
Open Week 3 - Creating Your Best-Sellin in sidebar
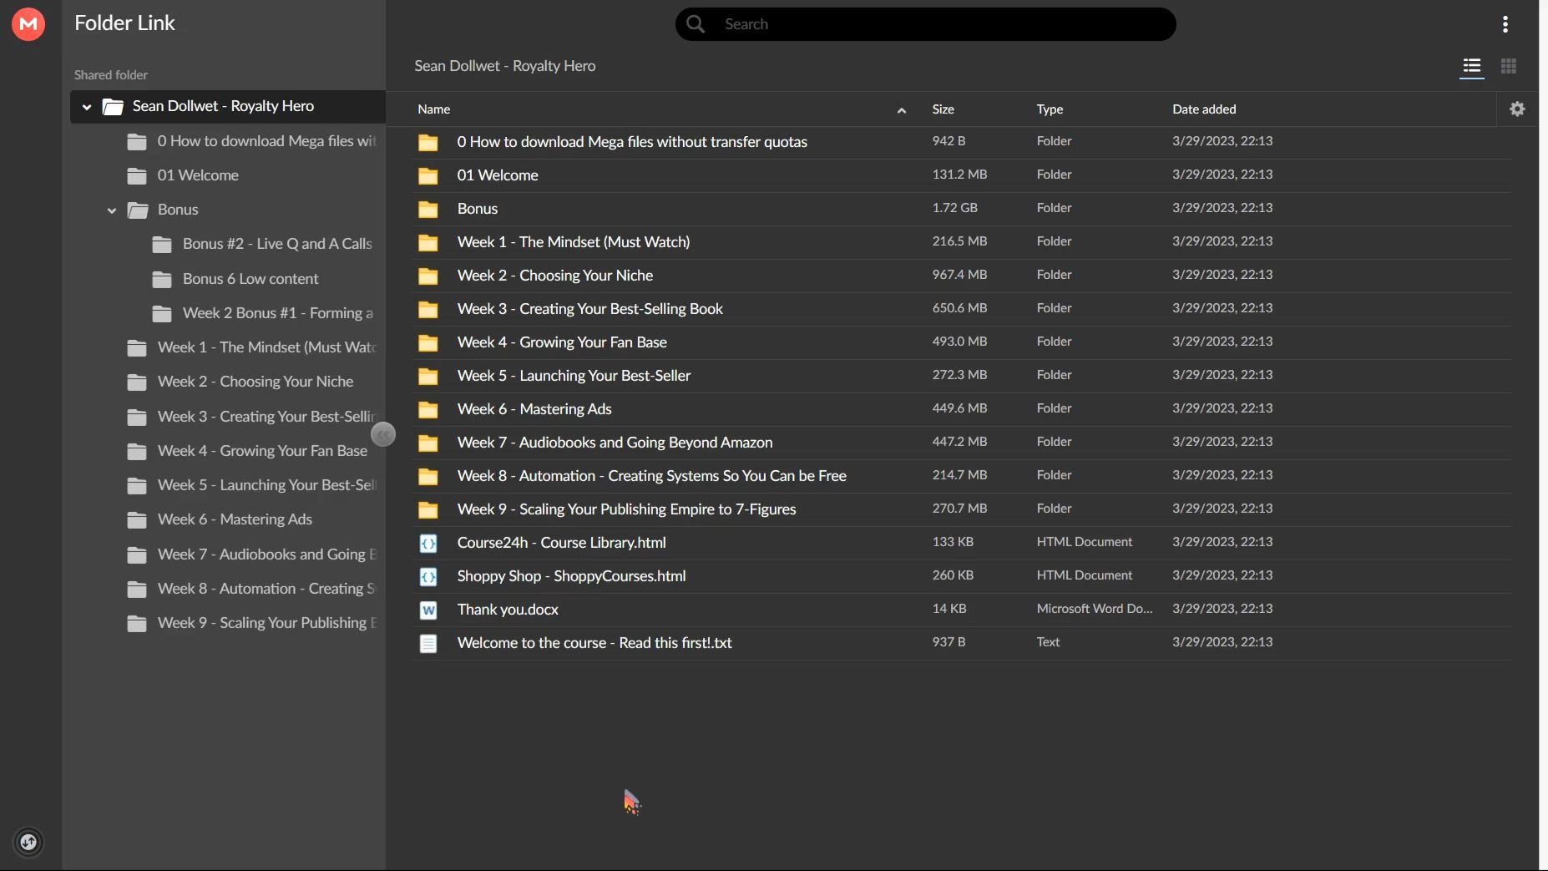(x=267, y=417)
